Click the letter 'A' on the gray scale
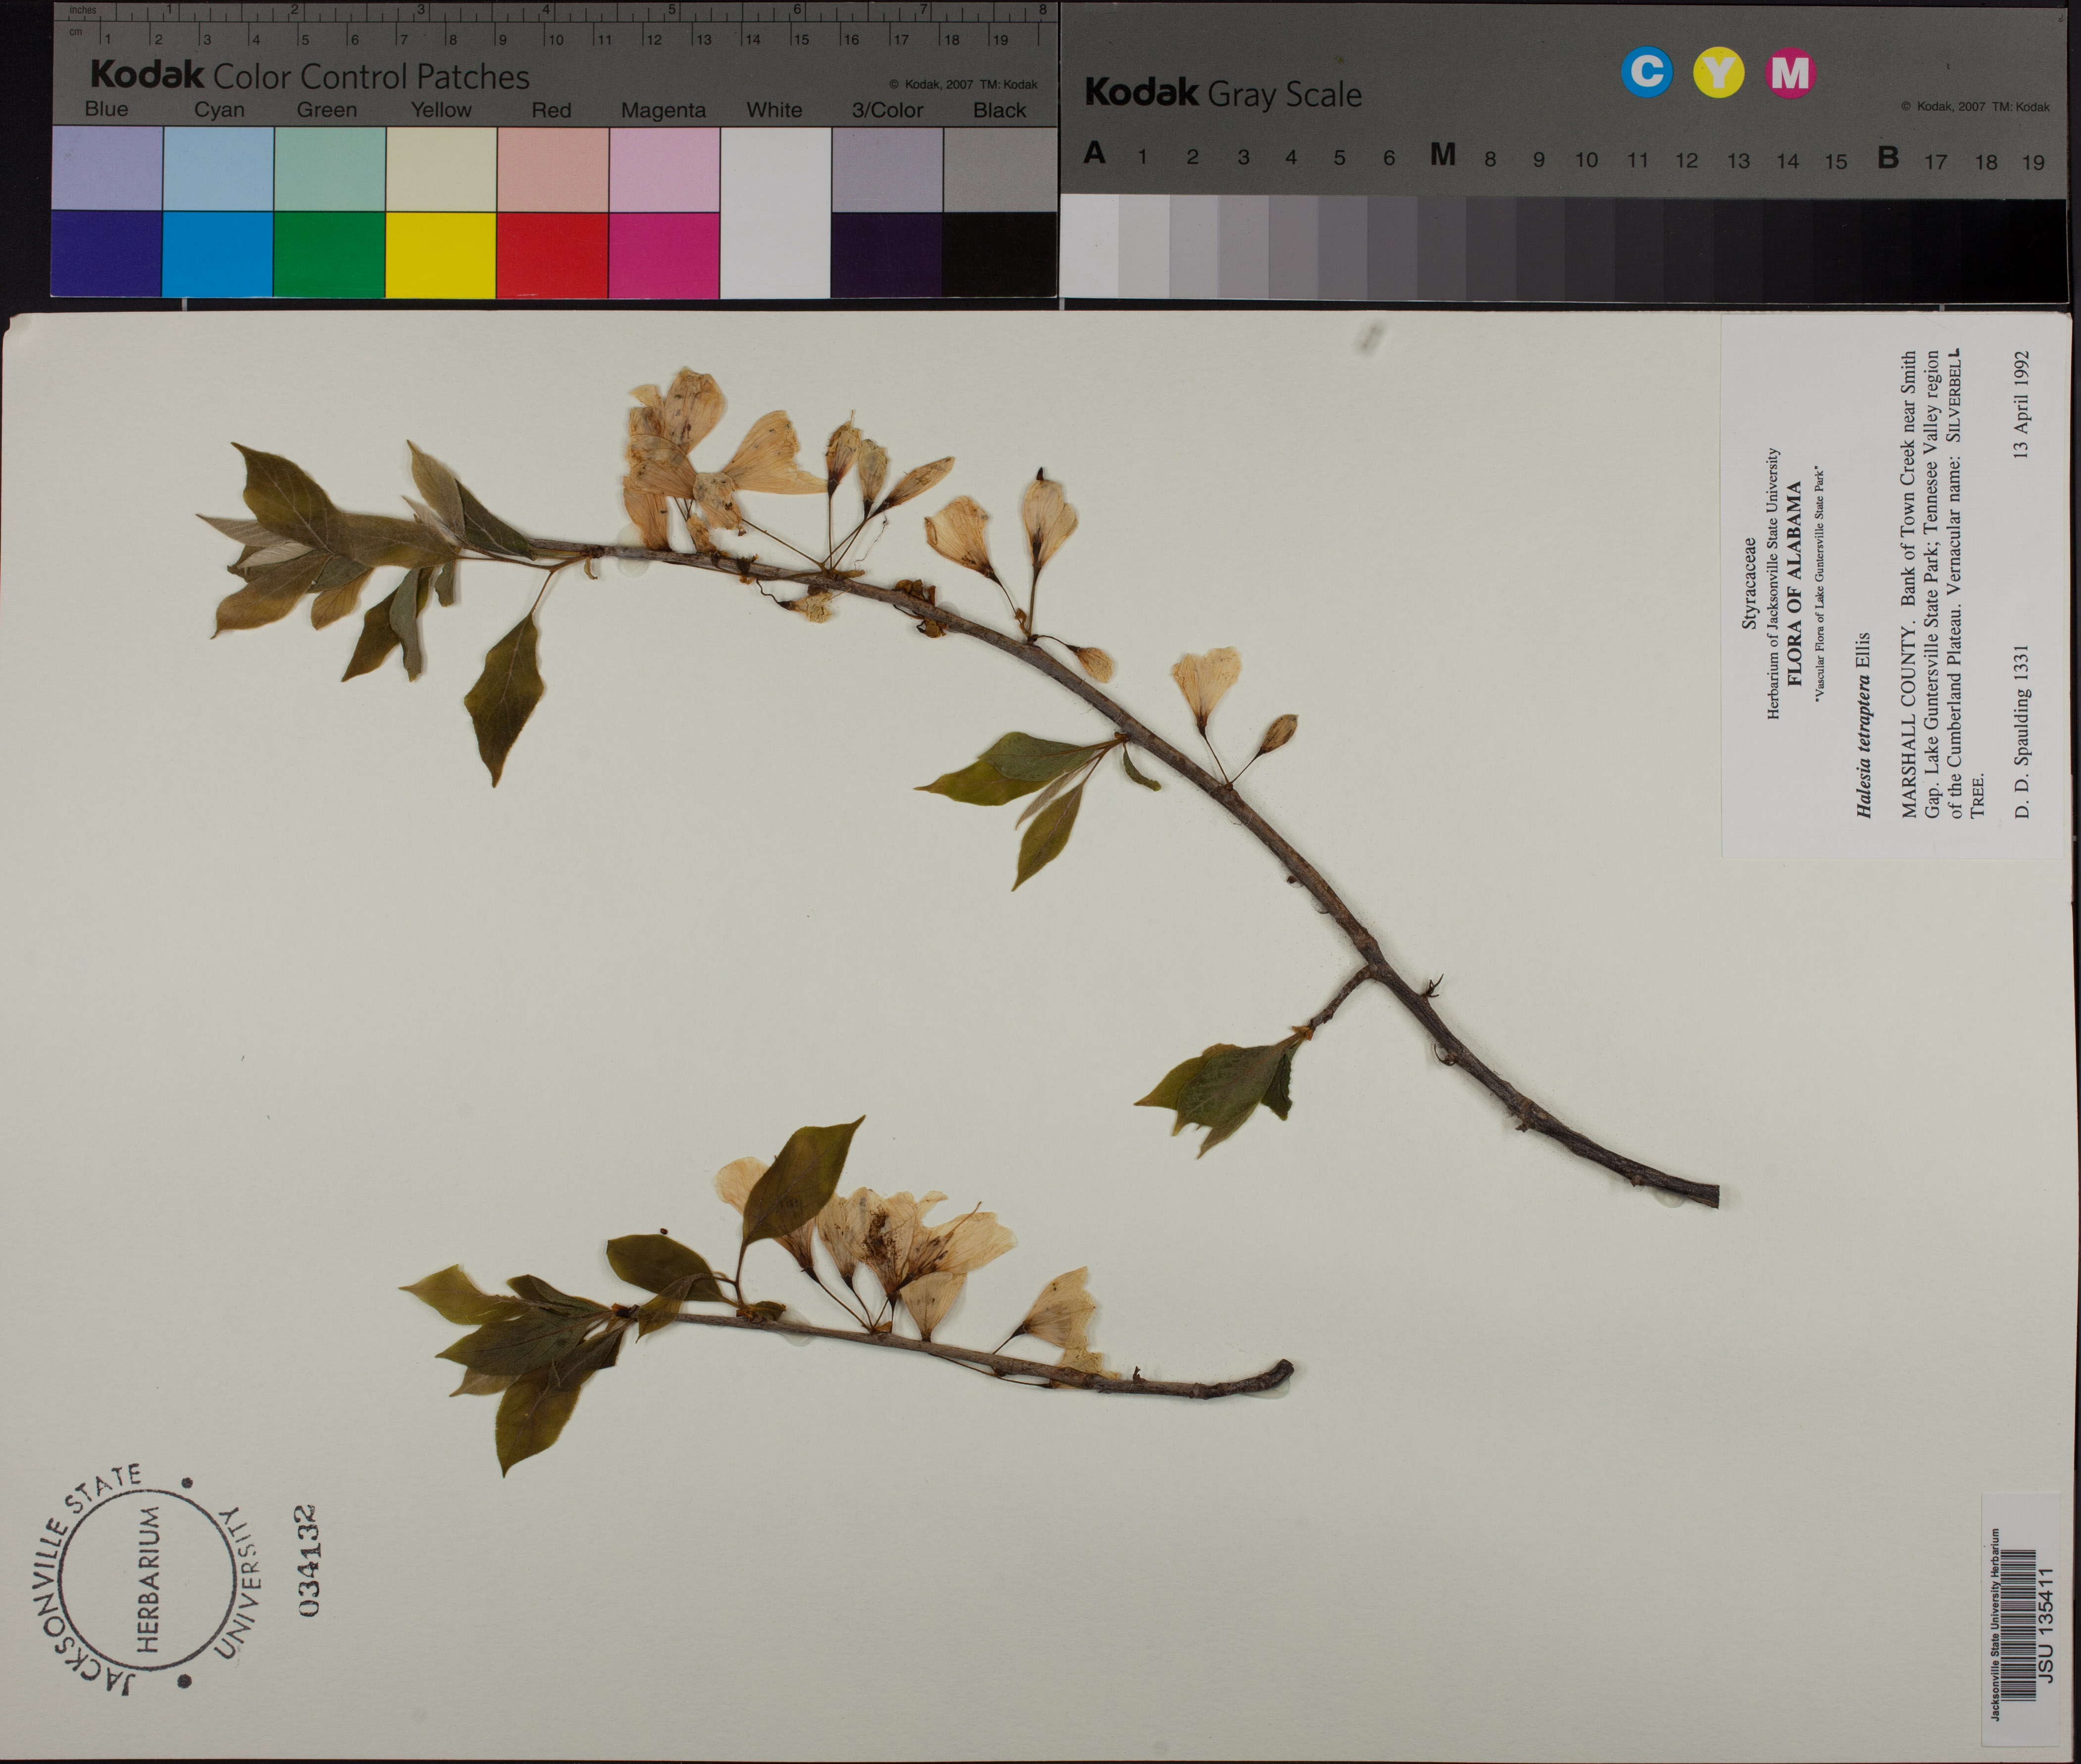Viewport: 2081px width, 1764px height. click(x=1095, y=153)
